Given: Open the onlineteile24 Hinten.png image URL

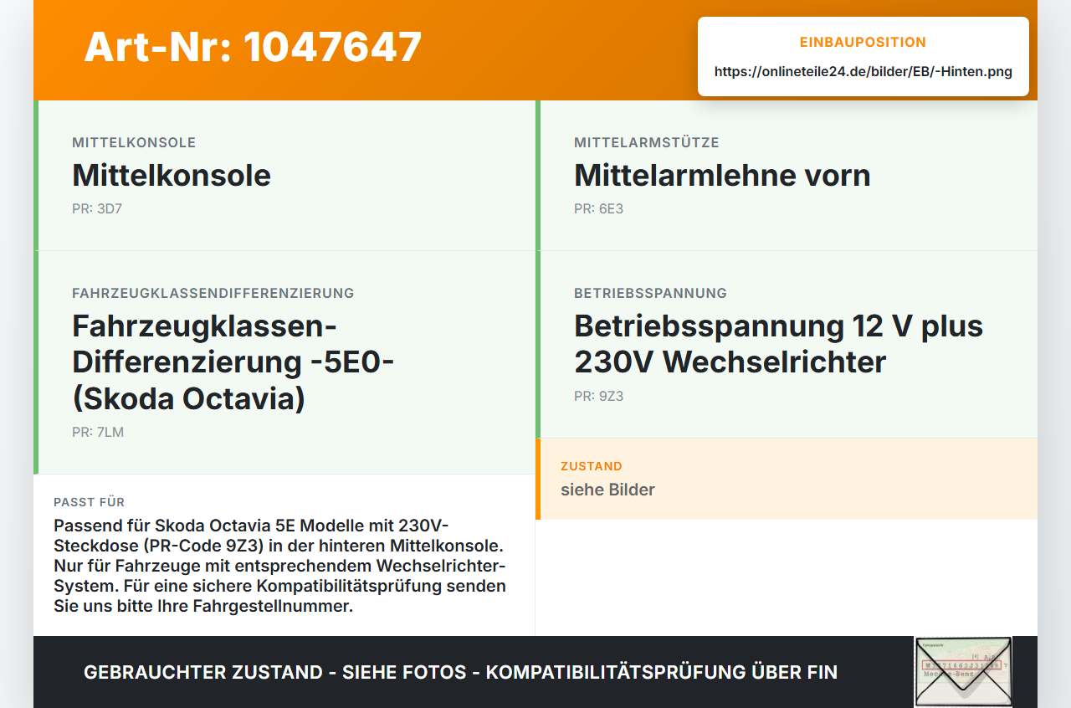Looking at the screenshot, I should 863,72.
